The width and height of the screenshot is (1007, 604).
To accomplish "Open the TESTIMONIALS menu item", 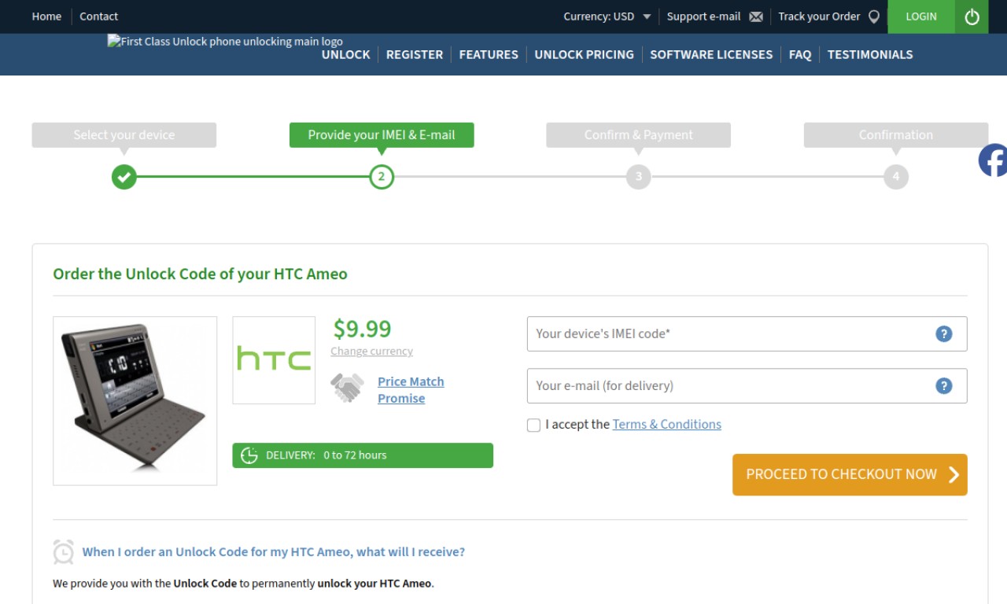I will (x=870, y=55).
